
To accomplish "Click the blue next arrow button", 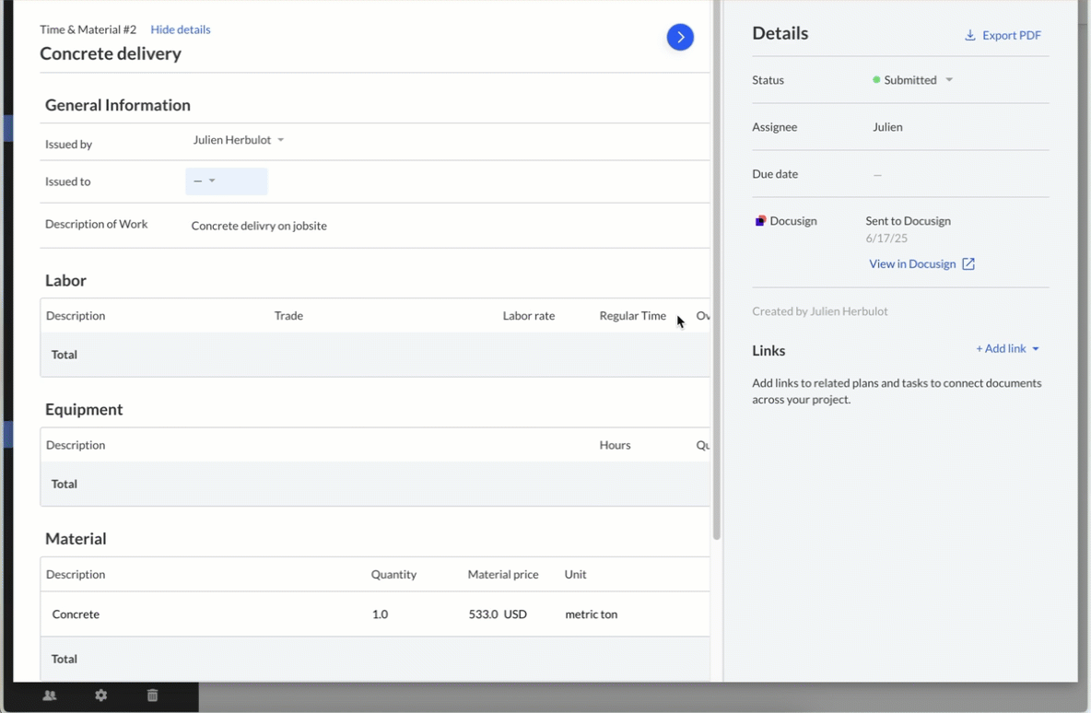I will click(680, 37).
